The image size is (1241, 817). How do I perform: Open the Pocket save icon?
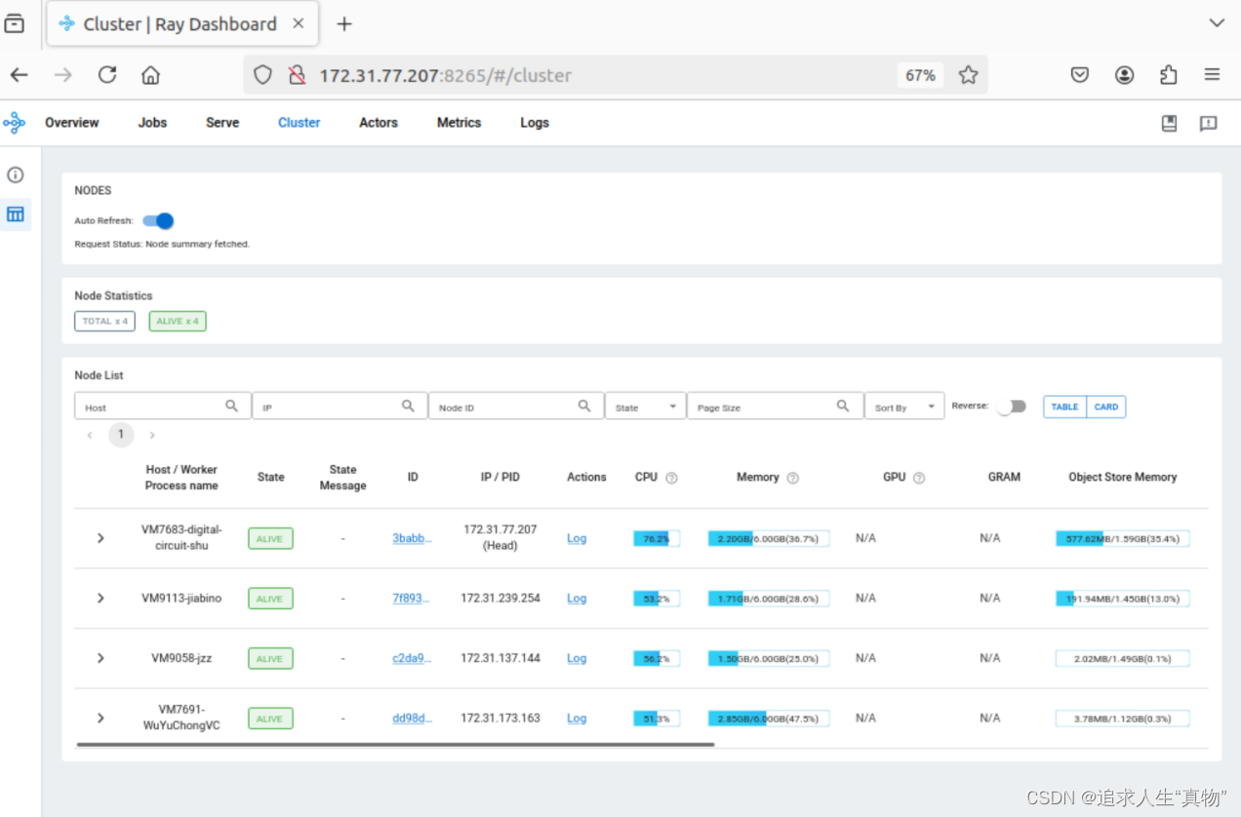point(1080,75)
